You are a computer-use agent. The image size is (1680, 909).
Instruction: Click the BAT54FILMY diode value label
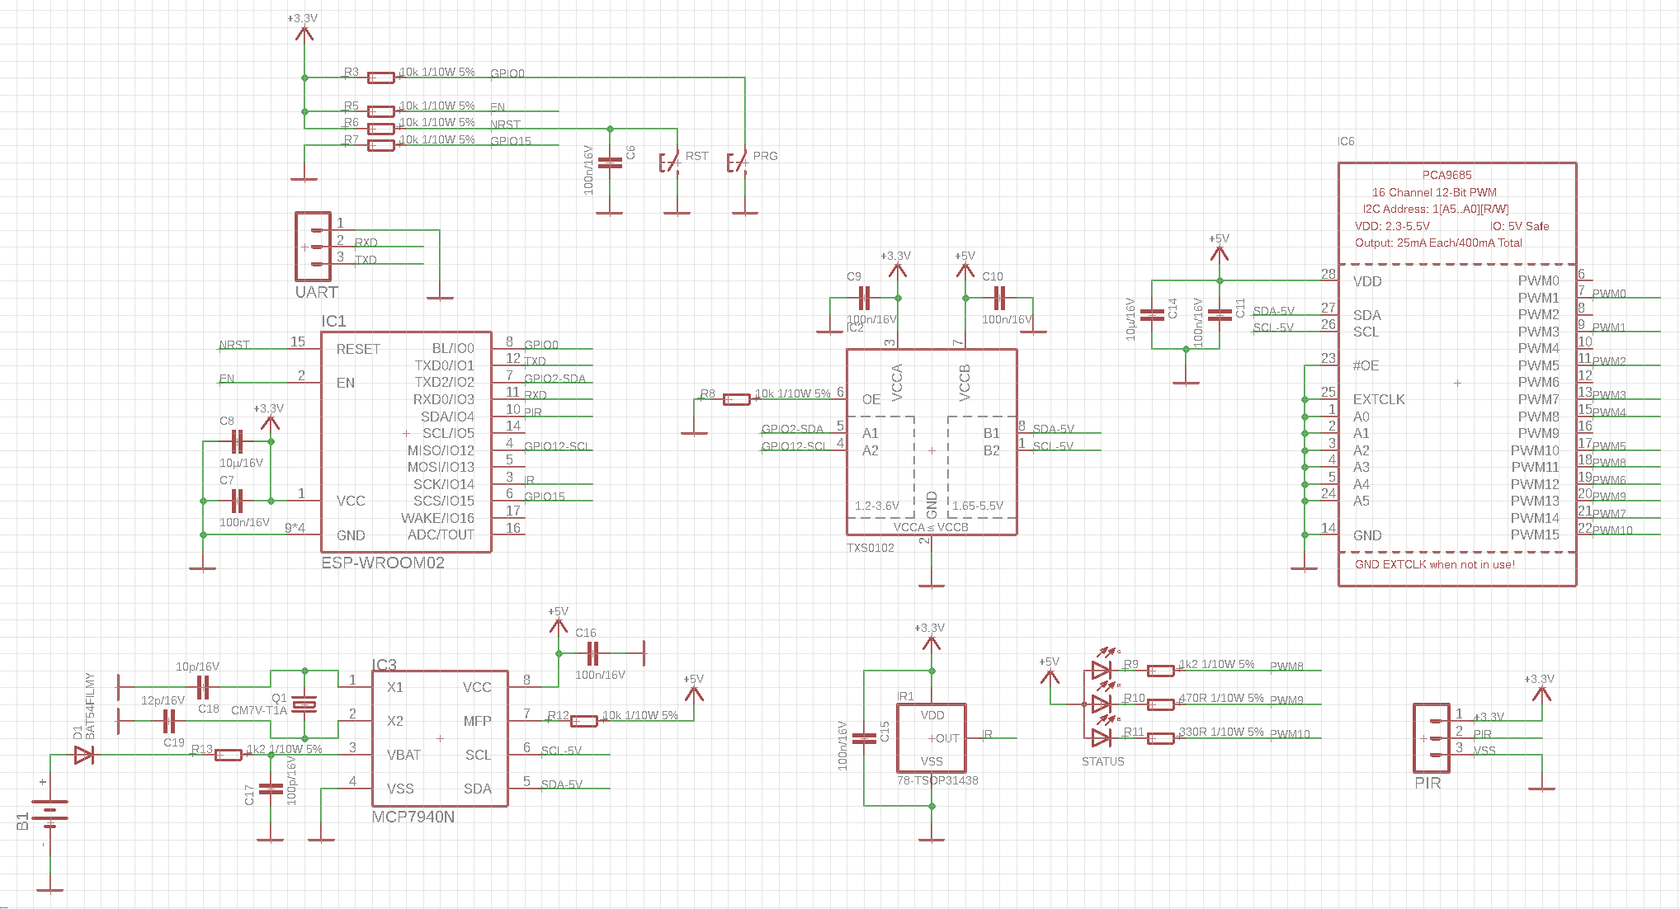pyautogui.click(x=90, y=707)
